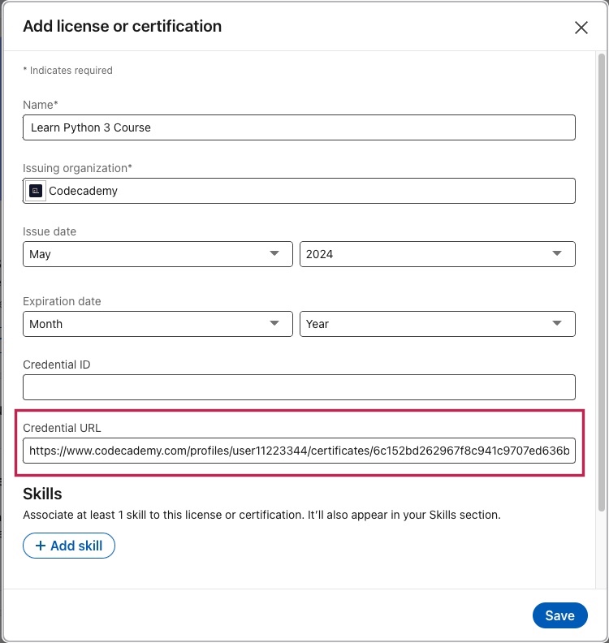The width and height of the screenshot is (609, 643).
Task: Select the Issuing organization field with Codecademy
Action: pos(299,191)
